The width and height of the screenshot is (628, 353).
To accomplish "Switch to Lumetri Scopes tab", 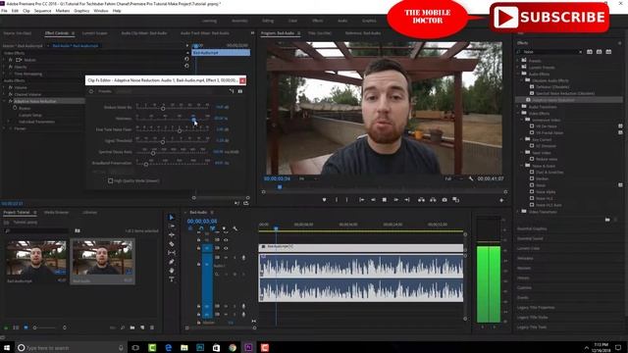I will click(x=95, y=33).
